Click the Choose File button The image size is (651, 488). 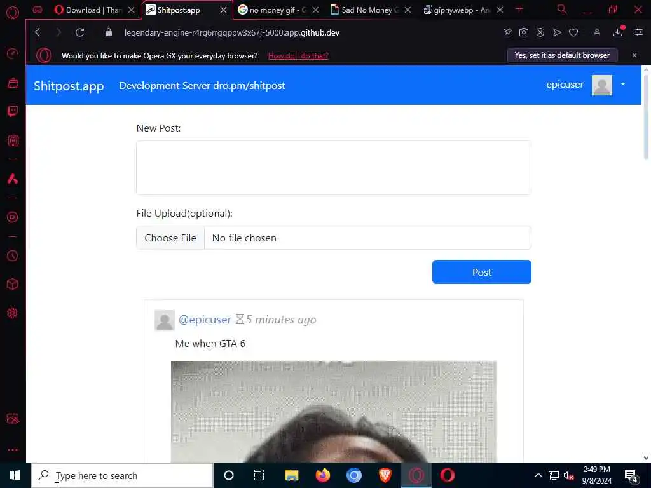click(170, 238)
